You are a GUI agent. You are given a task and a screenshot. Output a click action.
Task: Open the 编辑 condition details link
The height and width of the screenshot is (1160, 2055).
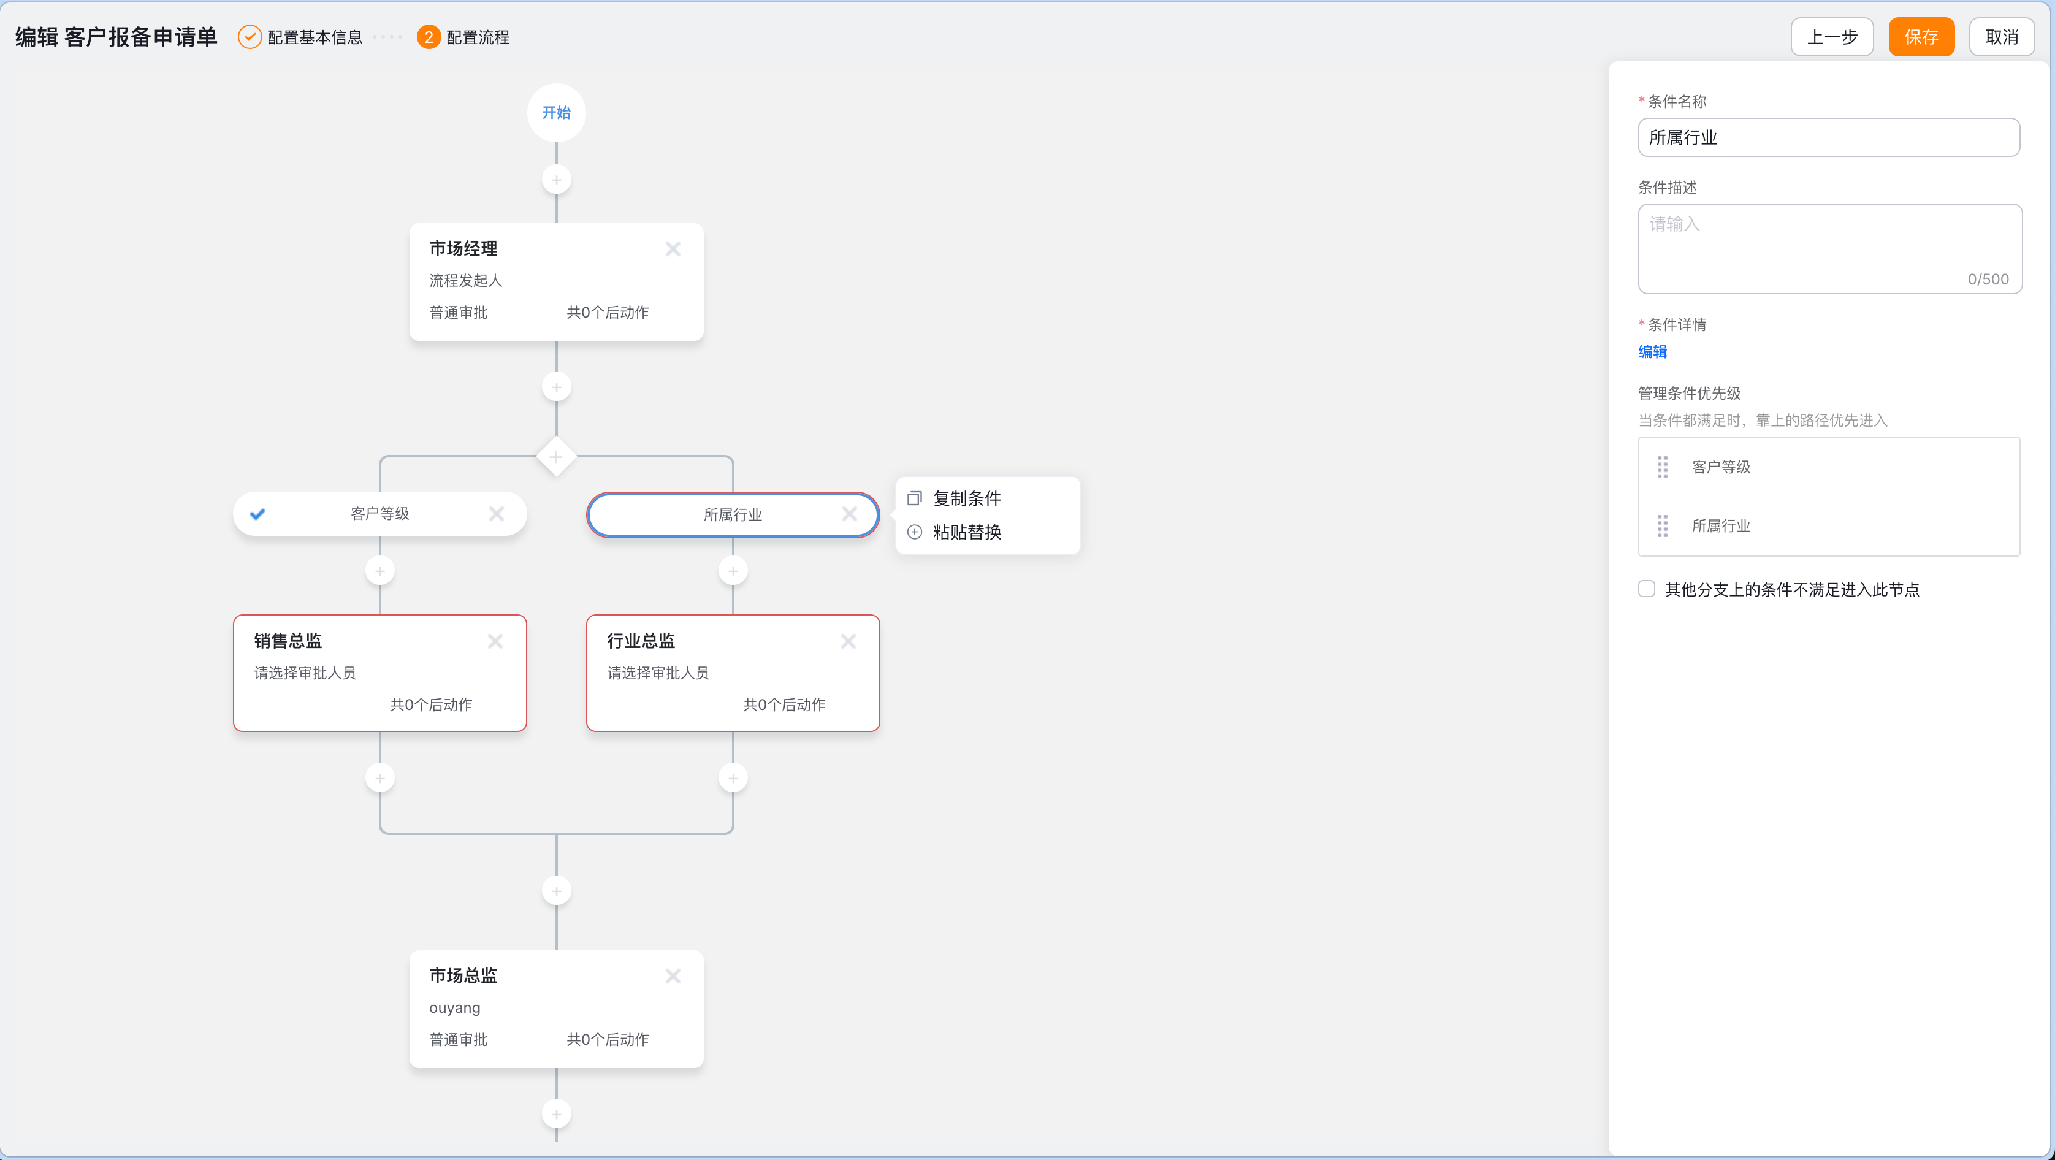pyautogui.click(x=1652, y=352)
